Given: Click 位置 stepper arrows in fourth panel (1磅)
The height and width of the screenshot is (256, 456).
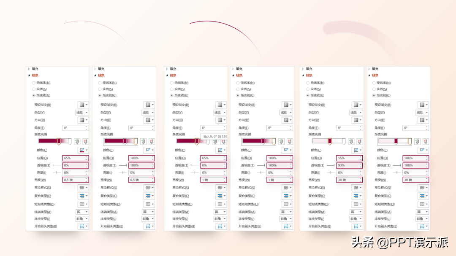Looking at the screenshot, I should (x=290, y=158).
